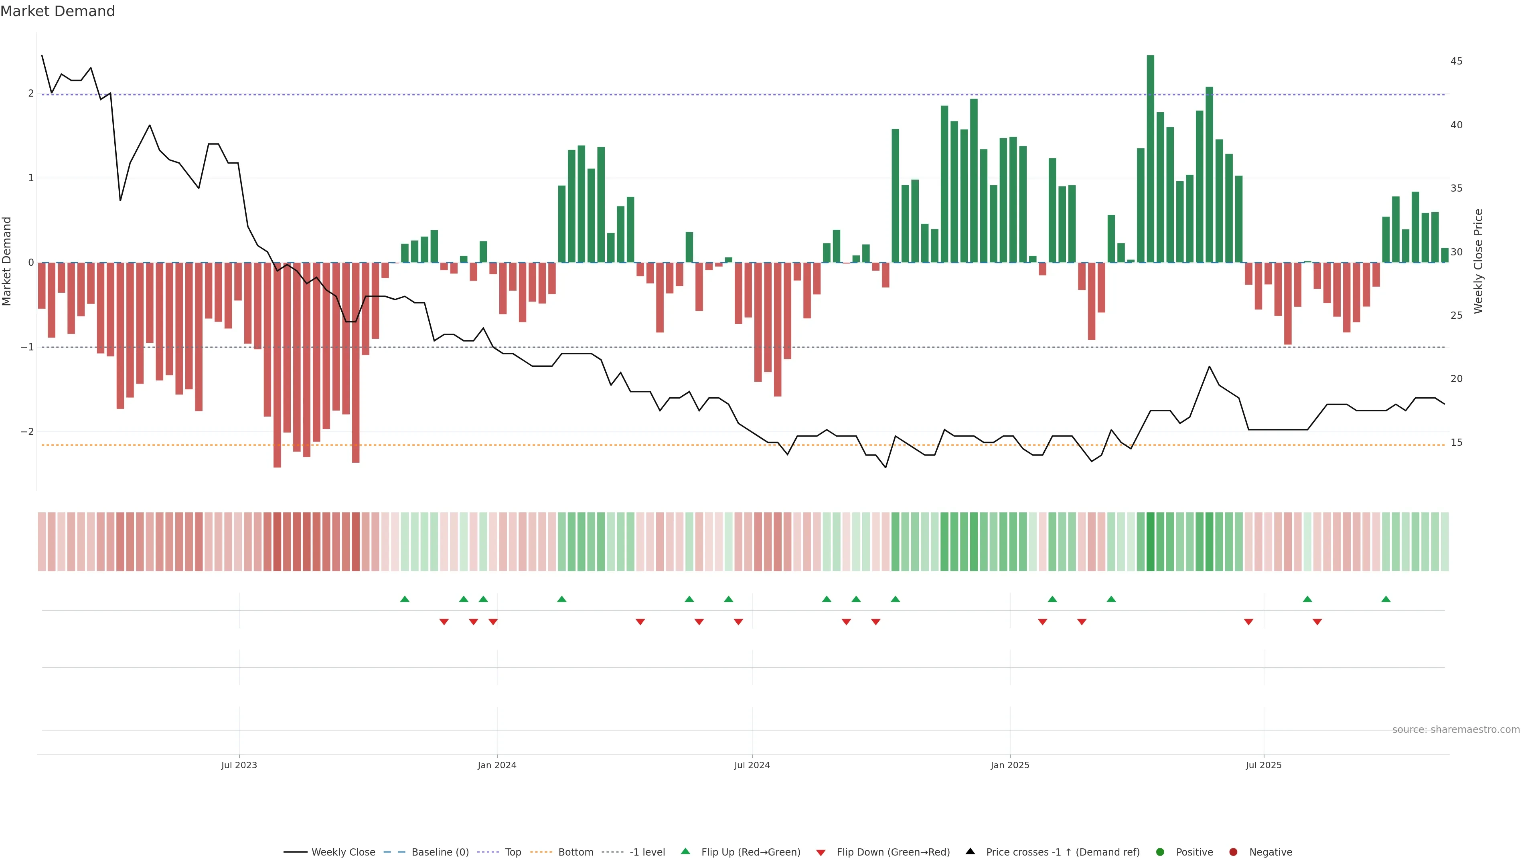
Task: Click the darkest green heatmap strip cell
Action: (x=1150, y=542)
